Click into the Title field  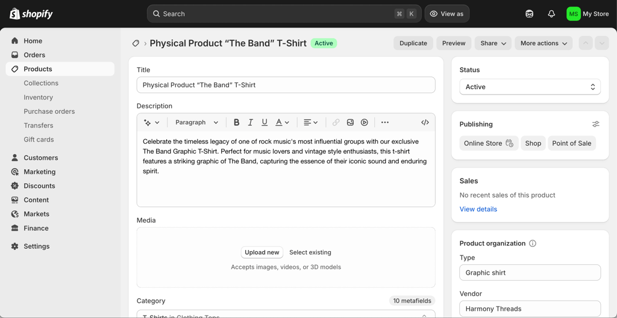click(x=286, y=85)
